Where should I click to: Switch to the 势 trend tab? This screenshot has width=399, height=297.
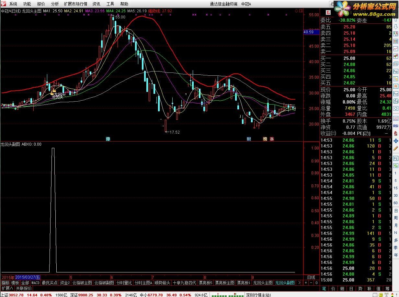click(360, 288)
